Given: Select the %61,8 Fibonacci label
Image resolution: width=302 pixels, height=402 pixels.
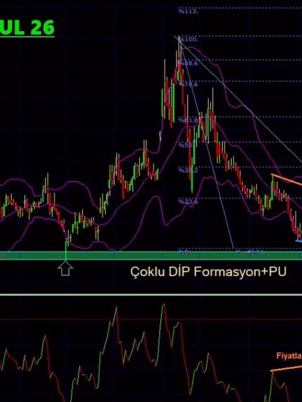Looking at the screenshot, I should (x=189, y=120).
